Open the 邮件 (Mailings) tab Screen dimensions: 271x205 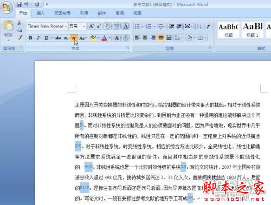102,13
